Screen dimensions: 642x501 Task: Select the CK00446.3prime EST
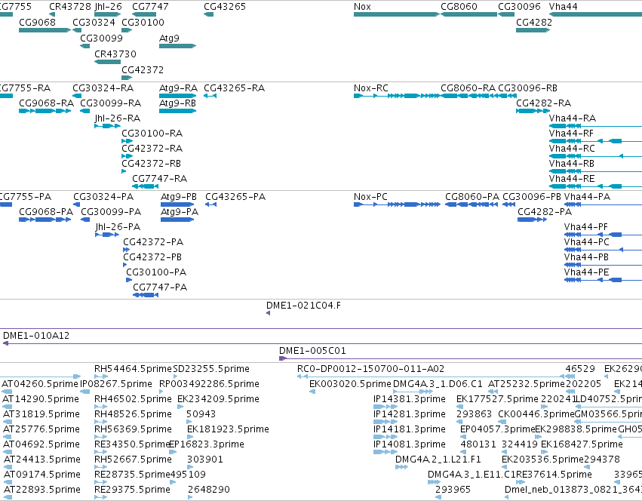pyautogui.click(x=502, y=422)
